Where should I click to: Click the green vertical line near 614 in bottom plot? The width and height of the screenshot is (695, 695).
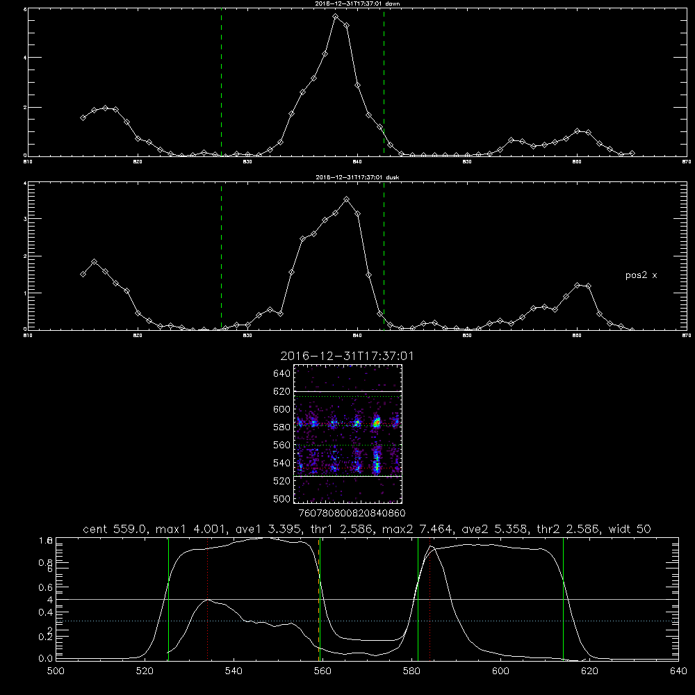click(x=564, y=599)
